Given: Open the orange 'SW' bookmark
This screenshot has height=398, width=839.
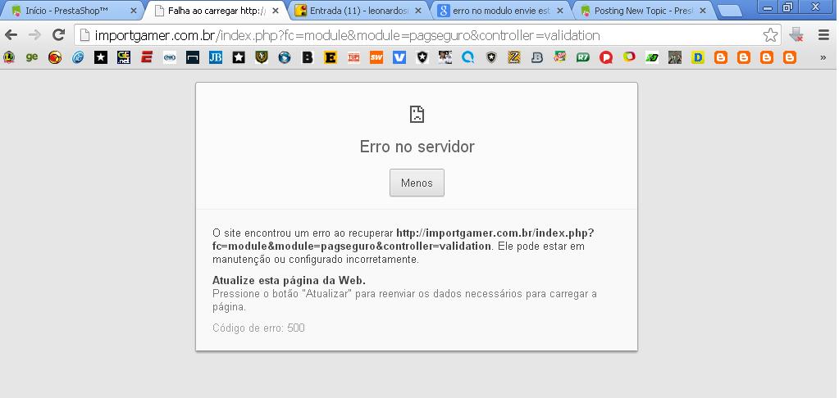Looking at the screenshot, I should pos(376,57).
